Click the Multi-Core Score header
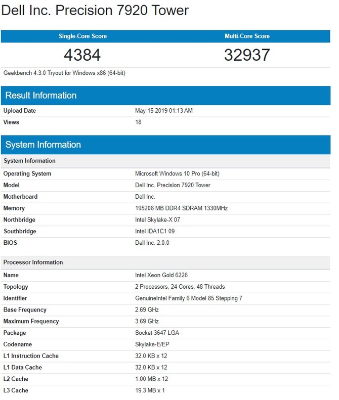This screenshot has height=400, width=339. [247, 36]
